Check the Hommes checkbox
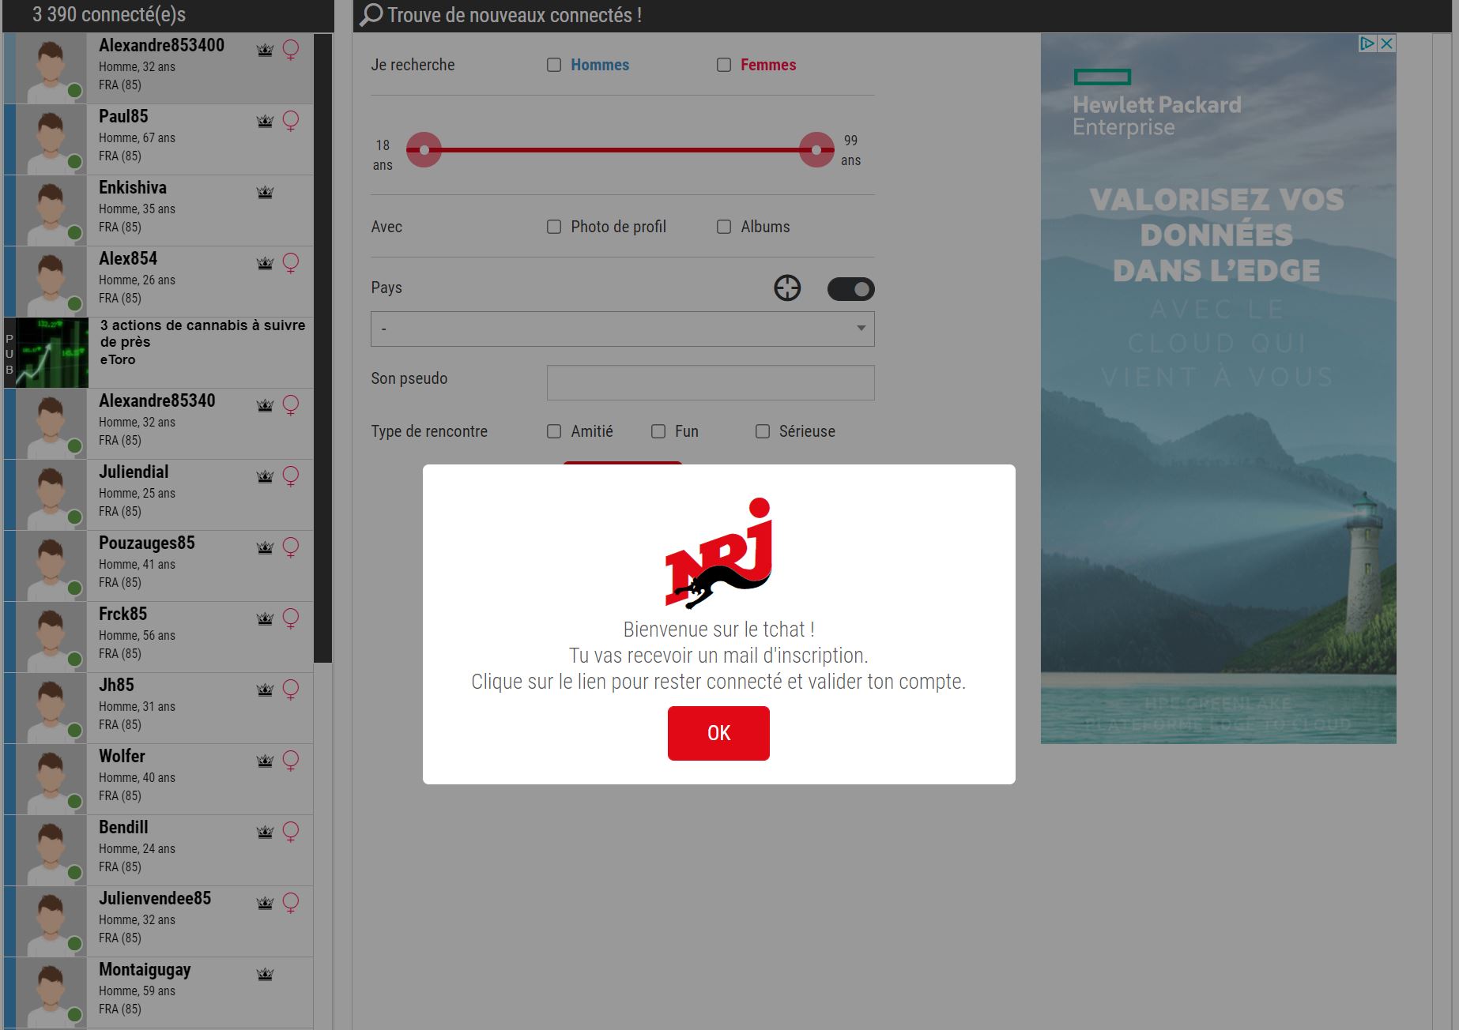The image size is (1459, 1030). pos(554,65)
